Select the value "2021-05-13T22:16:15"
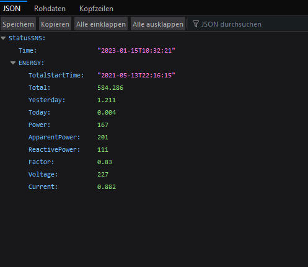The height and width of the screenshot is (267, 308). (x=136, y=76)
